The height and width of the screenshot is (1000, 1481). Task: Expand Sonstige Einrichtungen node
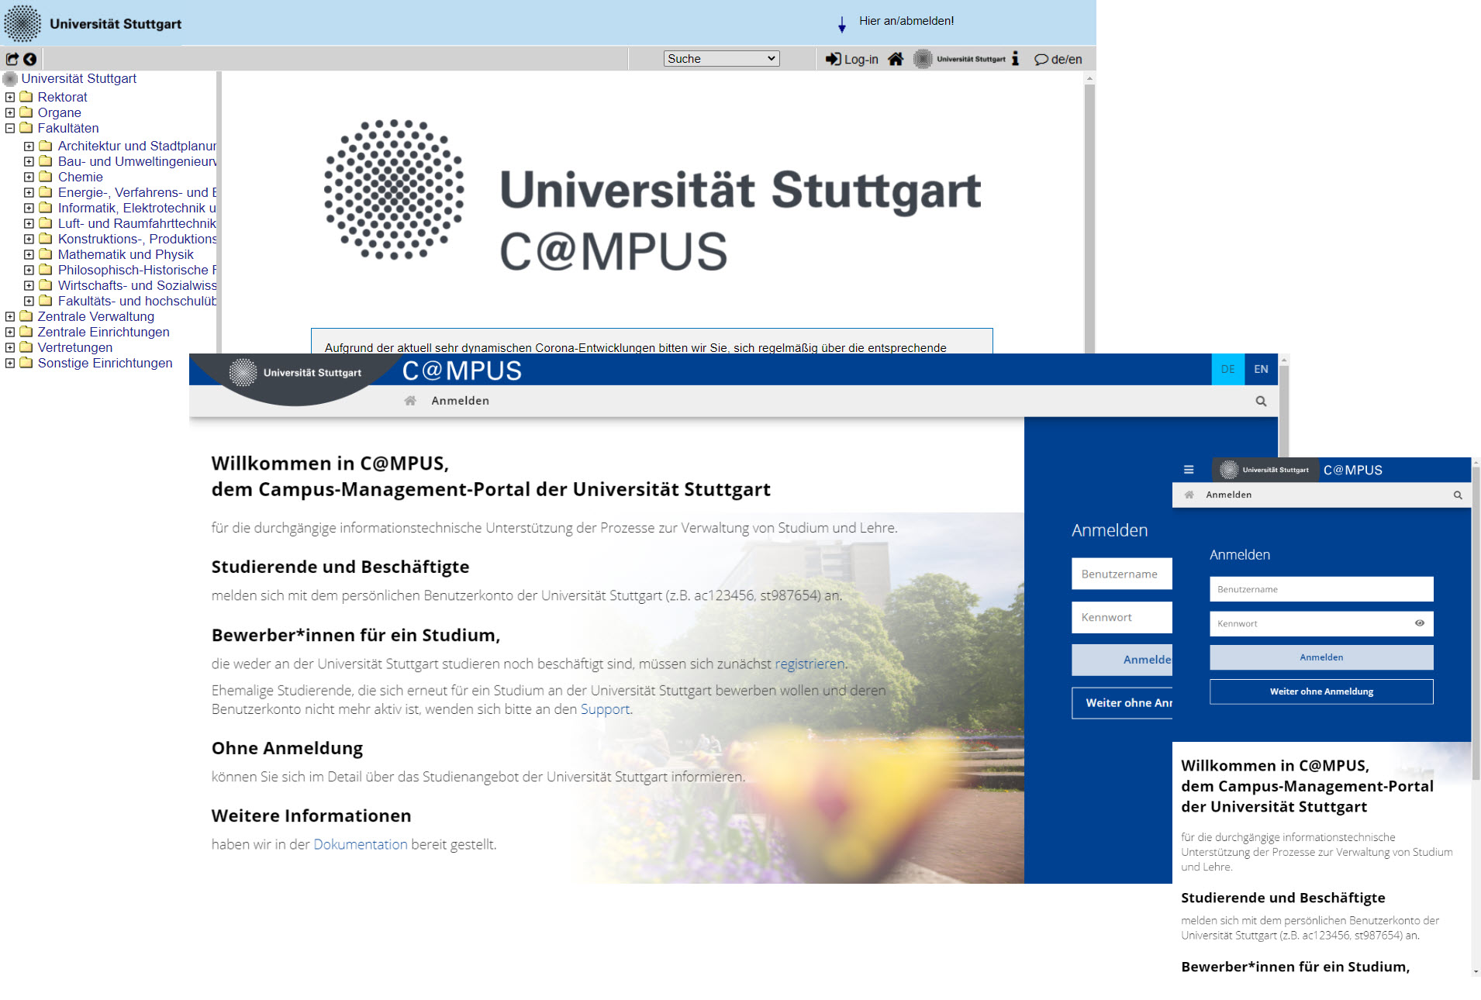coord(10,363)
